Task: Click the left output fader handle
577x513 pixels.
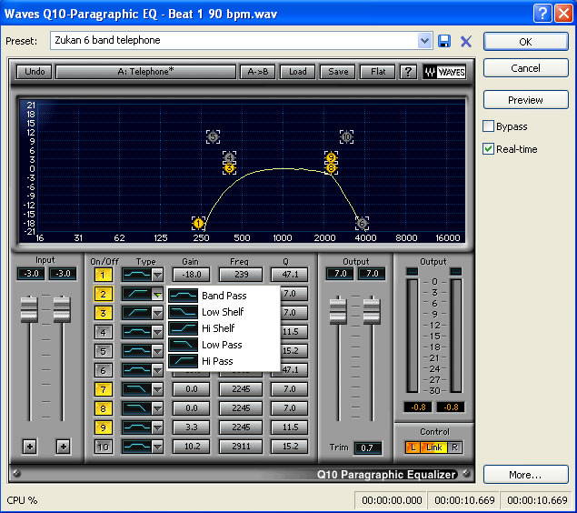Action: click(x=338, y=311)
